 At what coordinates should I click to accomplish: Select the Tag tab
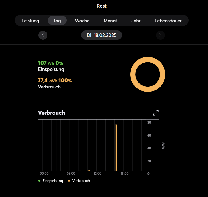(57, 21)
